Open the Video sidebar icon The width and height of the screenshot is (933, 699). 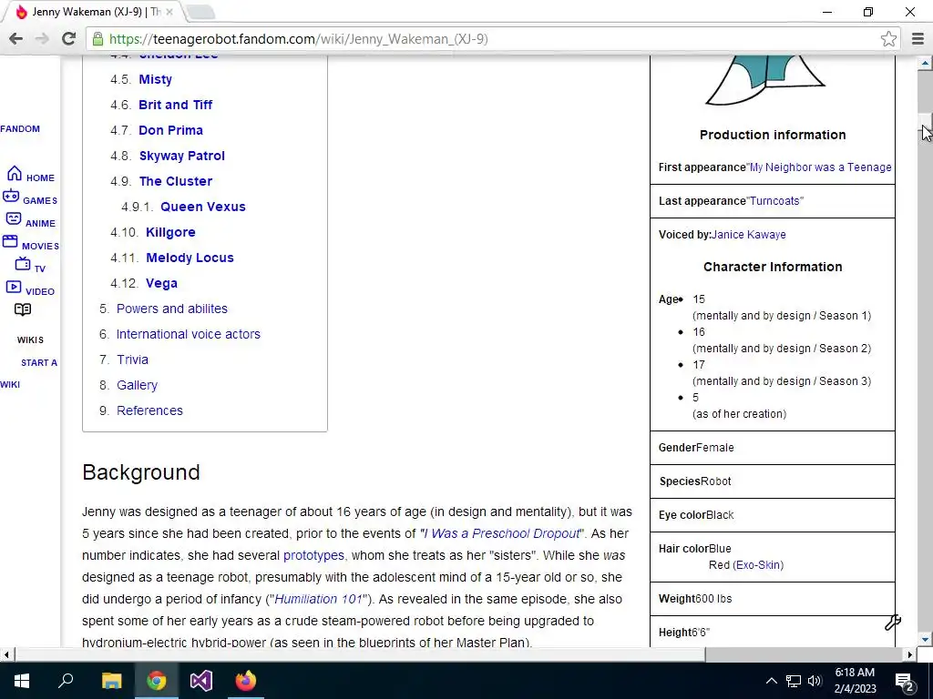(13, 287)
